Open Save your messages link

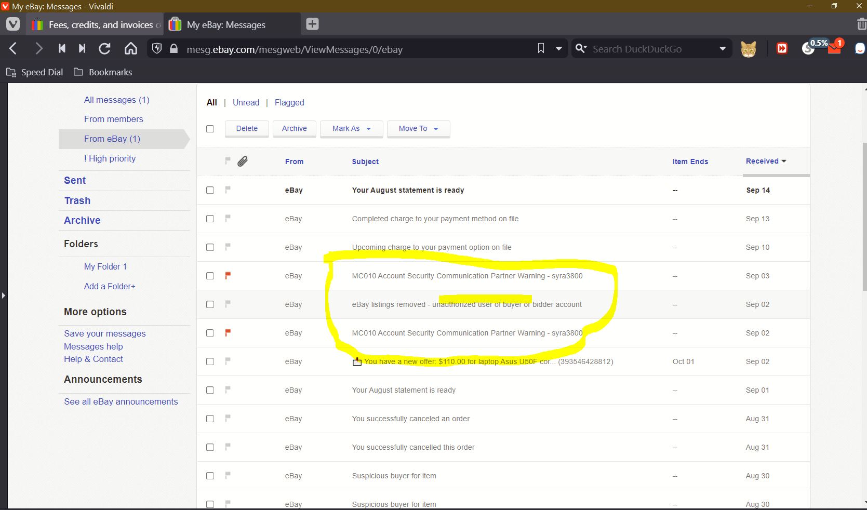pos(105,333)
